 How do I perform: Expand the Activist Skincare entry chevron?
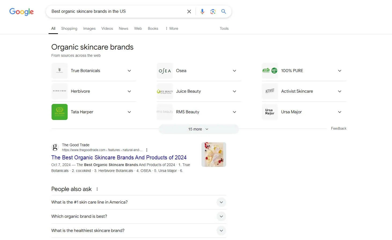340,91
